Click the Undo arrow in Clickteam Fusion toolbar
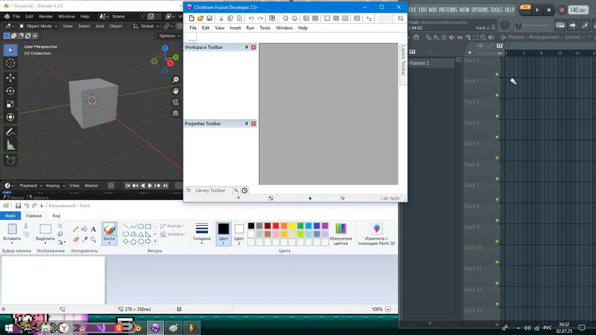 (251, 19)
